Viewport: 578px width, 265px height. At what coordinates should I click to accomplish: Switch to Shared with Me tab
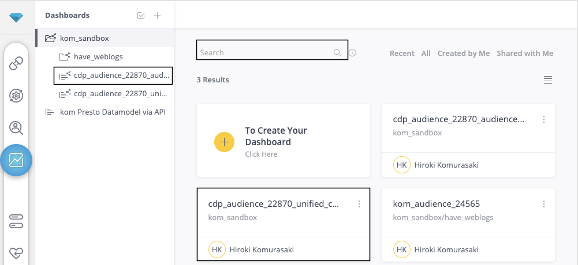[x=524, y=53]
